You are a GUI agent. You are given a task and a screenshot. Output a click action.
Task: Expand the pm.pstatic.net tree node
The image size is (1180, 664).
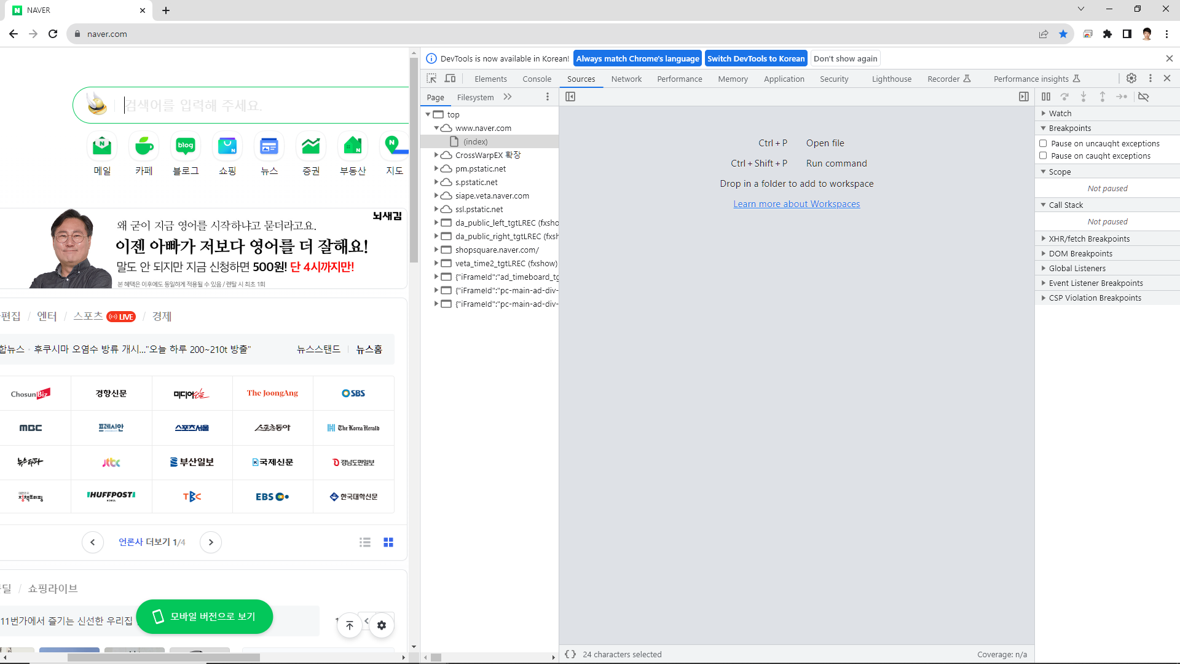436,168
